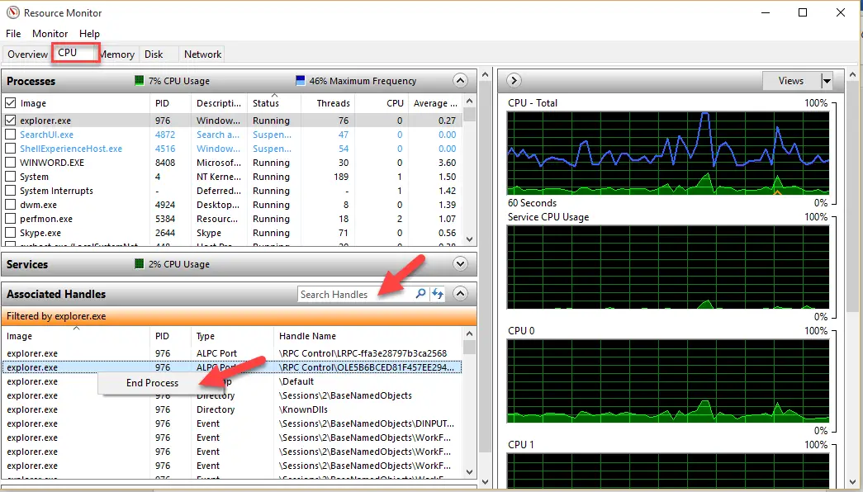The width and height of the screenshot is (863, 492).
Task: Click the blue Maximum Frequency indicator icon
Action: [301, 80]
